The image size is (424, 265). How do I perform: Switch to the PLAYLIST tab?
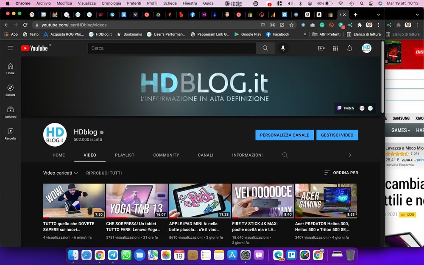125,155
